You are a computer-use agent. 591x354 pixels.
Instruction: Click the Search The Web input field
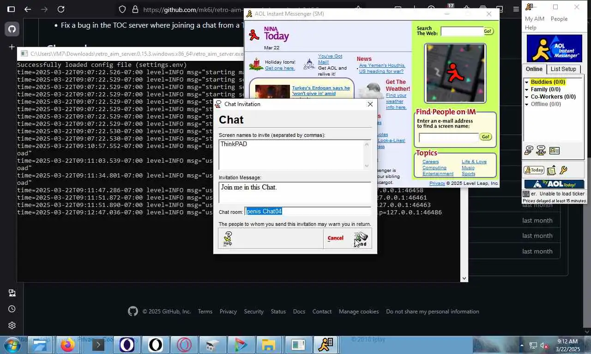[462, 31]
